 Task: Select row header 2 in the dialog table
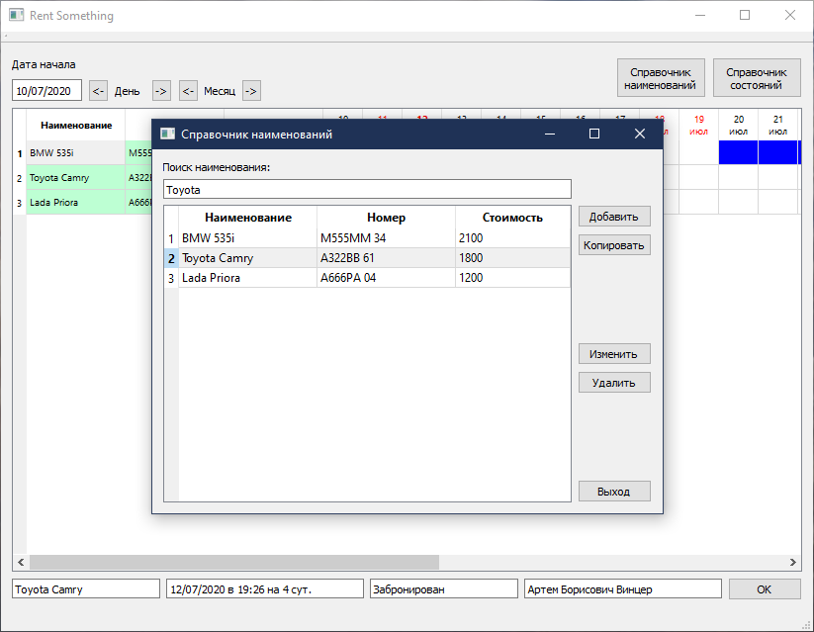[x=171, y=258]
